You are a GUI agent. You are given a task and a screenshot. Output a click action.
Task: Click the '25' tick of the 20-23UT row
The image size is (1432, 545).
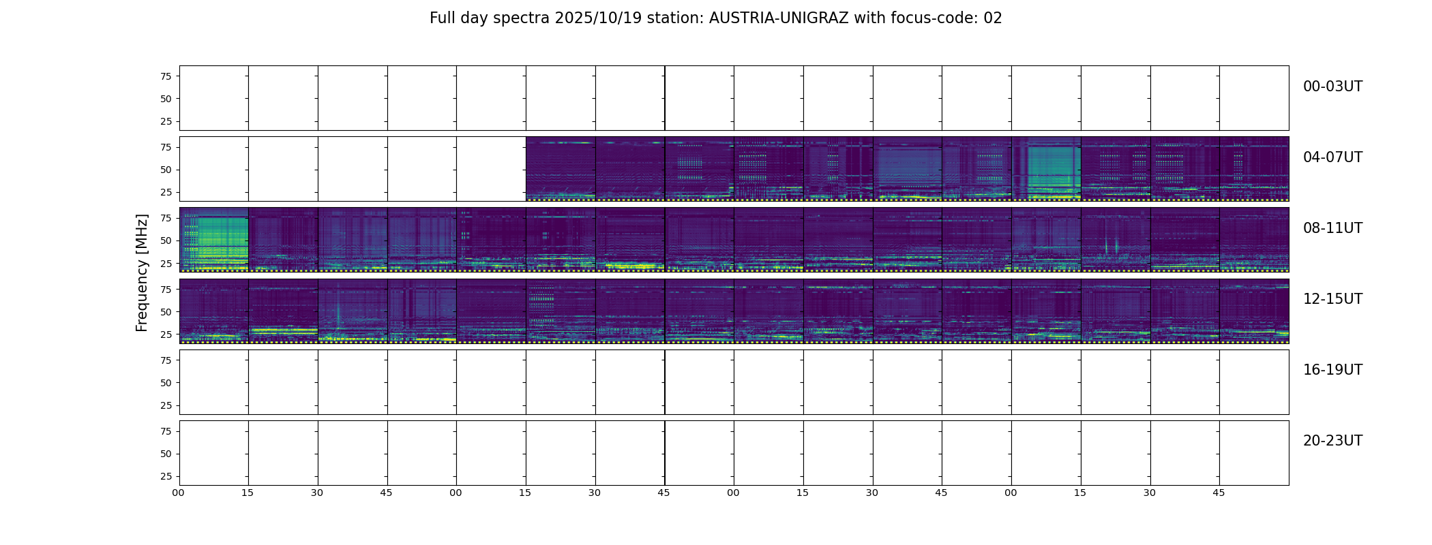coord(166,476)
